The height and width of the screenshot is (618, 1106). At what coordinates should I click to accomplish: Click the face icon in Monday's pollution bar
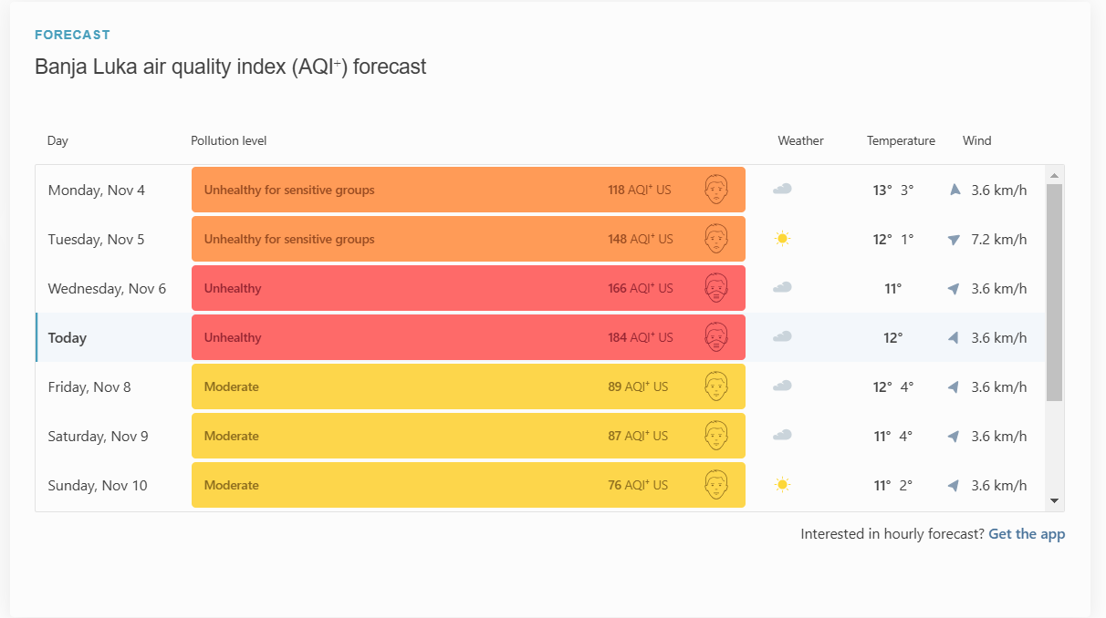[716, 190]
